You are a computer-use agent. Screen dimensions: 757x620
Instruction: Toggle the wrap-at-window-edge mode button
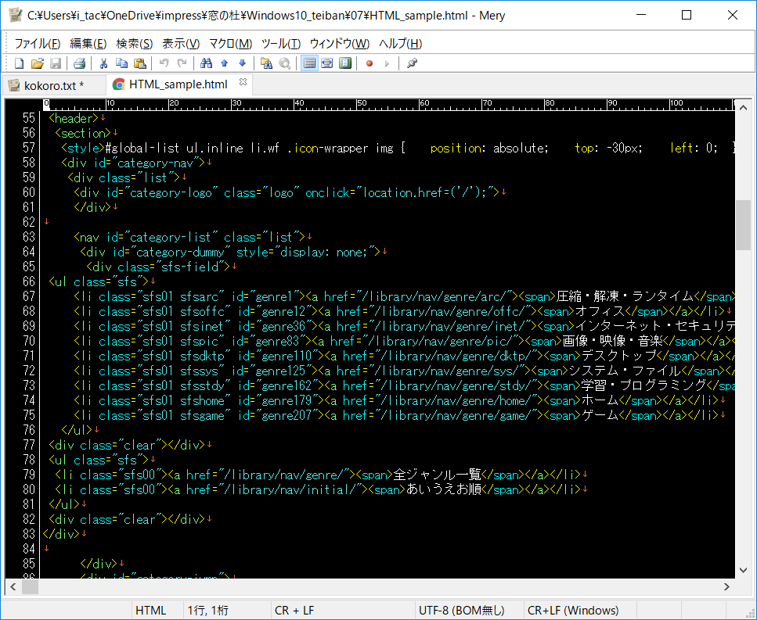345,63
